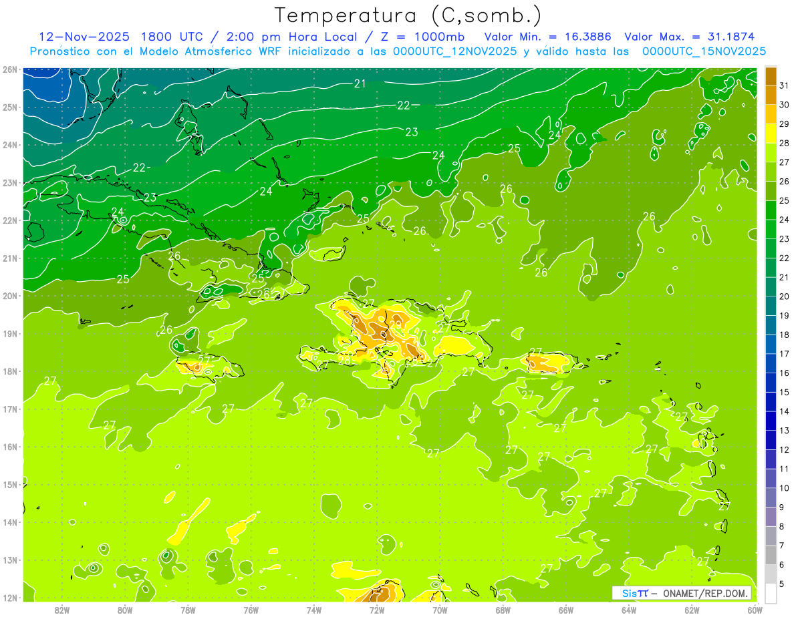Screen dimensions: 802x619
Task: Click the title "Temperatura (C,somb.)"
Action: coord(408,16)
